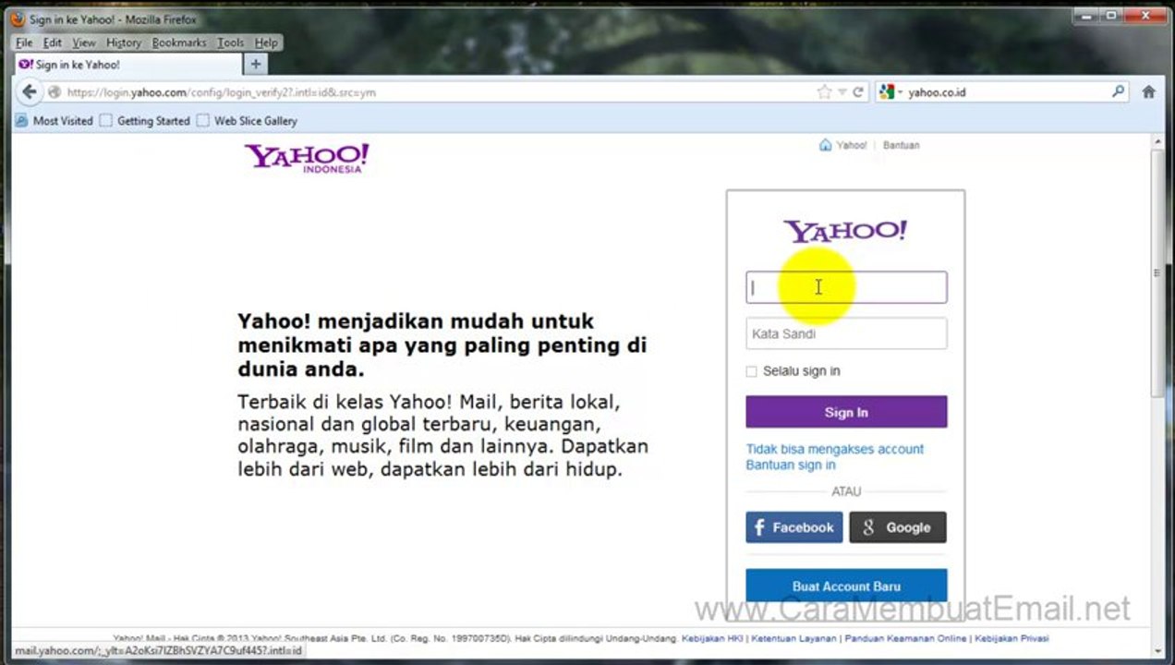Open the Edit menu
The height and width of the screenshot is (665, 1175).
click(x=53, y=42)
